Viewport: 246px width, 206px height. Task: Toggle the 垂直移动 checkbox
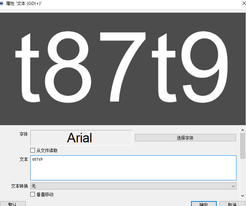tap(32, 194)
